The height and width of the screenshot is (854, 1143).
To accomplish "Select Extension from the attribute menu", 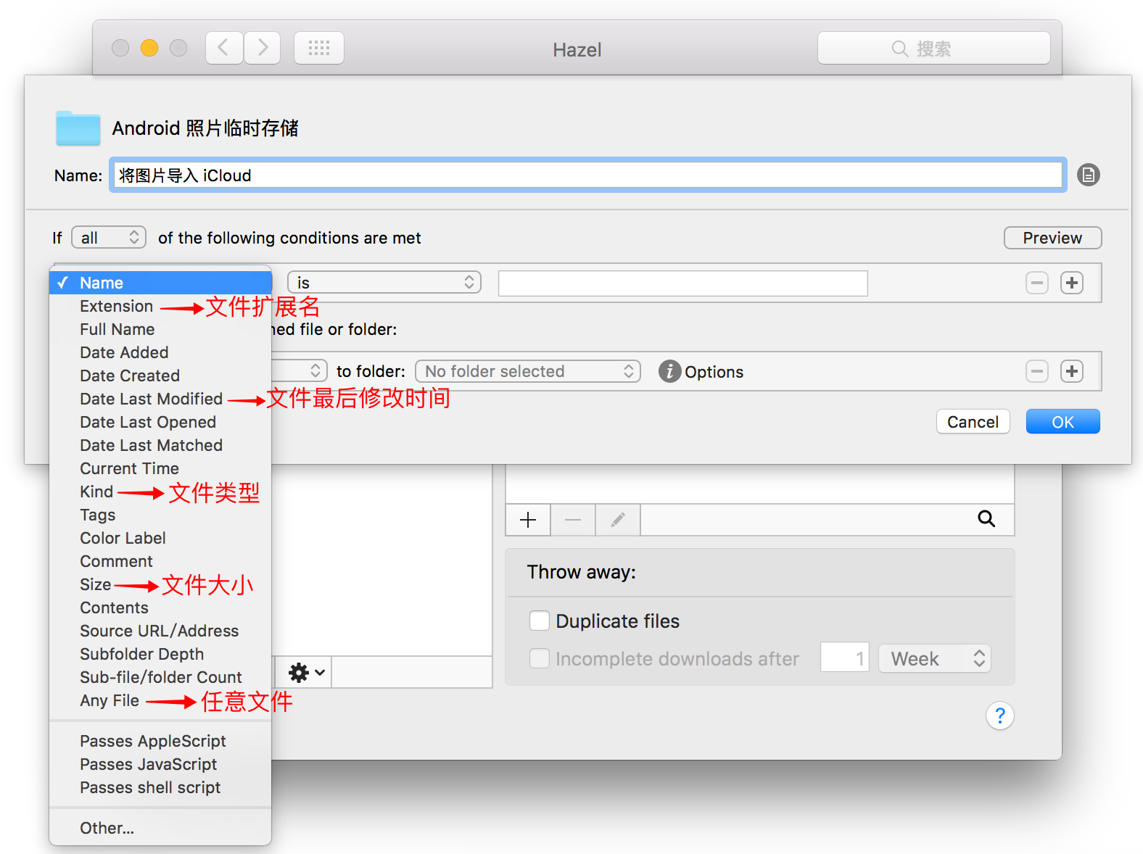I will pos(116,306).
